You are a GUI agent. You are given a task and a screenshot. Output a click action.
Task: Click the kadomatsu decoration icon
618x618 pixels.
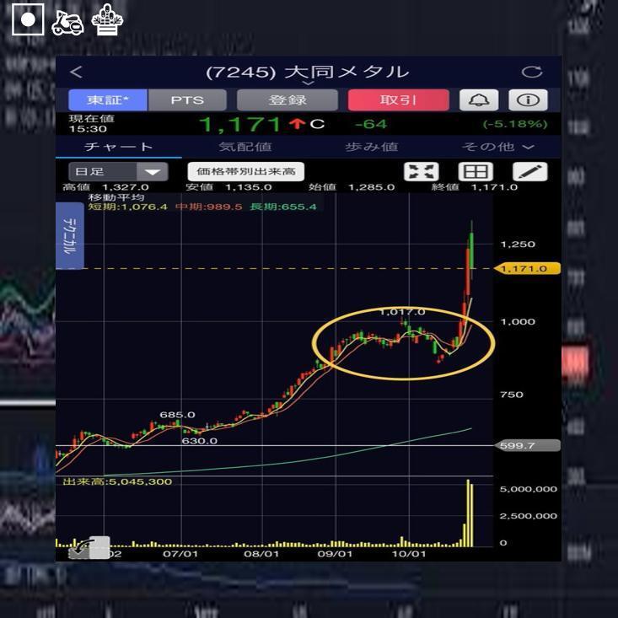tap(107, 19)
